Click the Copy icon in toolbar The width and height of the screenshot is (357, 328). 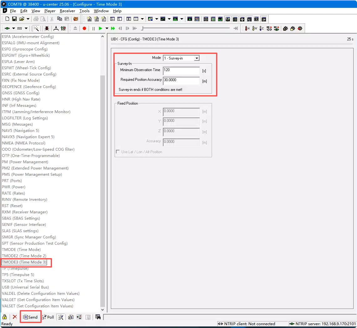point(59,19)
